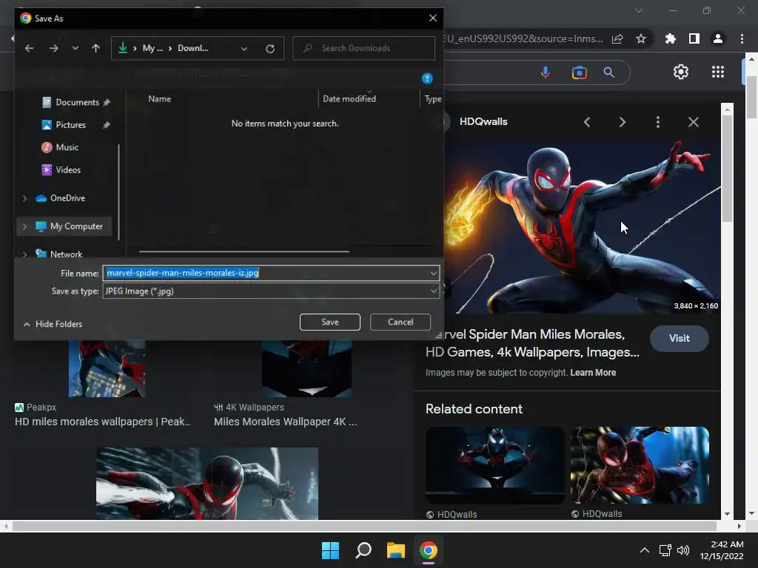Viewport: 758px width, 568px height.
Task: Open the Save as type dropdown
Action: point(434,291)
